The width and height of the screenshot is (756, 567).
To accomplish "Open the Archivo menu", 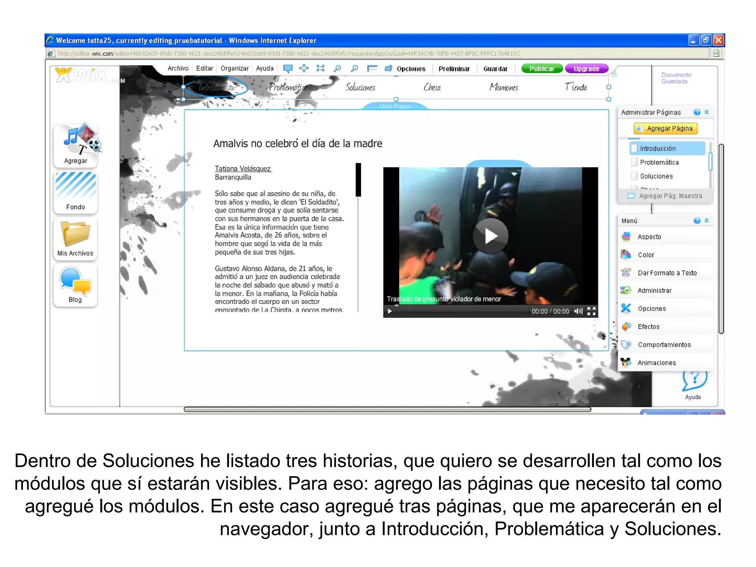I will (178, 68).
